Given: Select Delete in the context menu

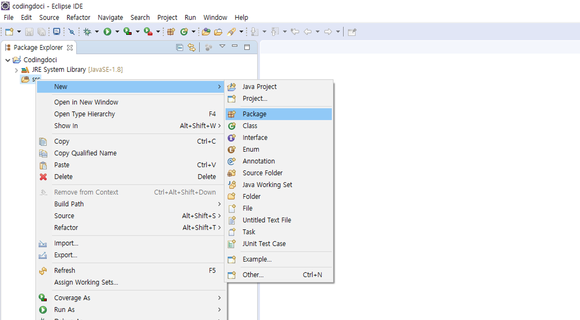Looking at the screenshot, I should (130, 177).
